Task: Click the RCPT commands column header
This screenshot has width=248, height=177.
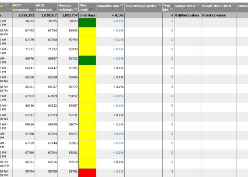Action: click(x=23, y=7)
